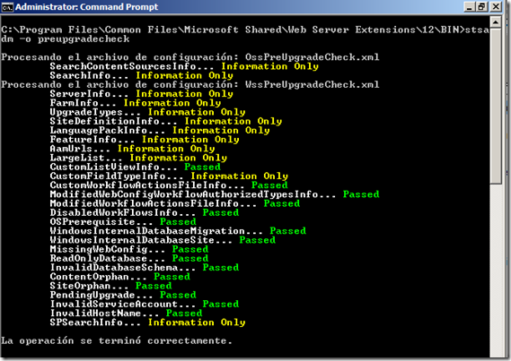The height and width of the screenshot is (361, 511).
Task: Click the Command Prompt system menu icon
Action: 7,7
